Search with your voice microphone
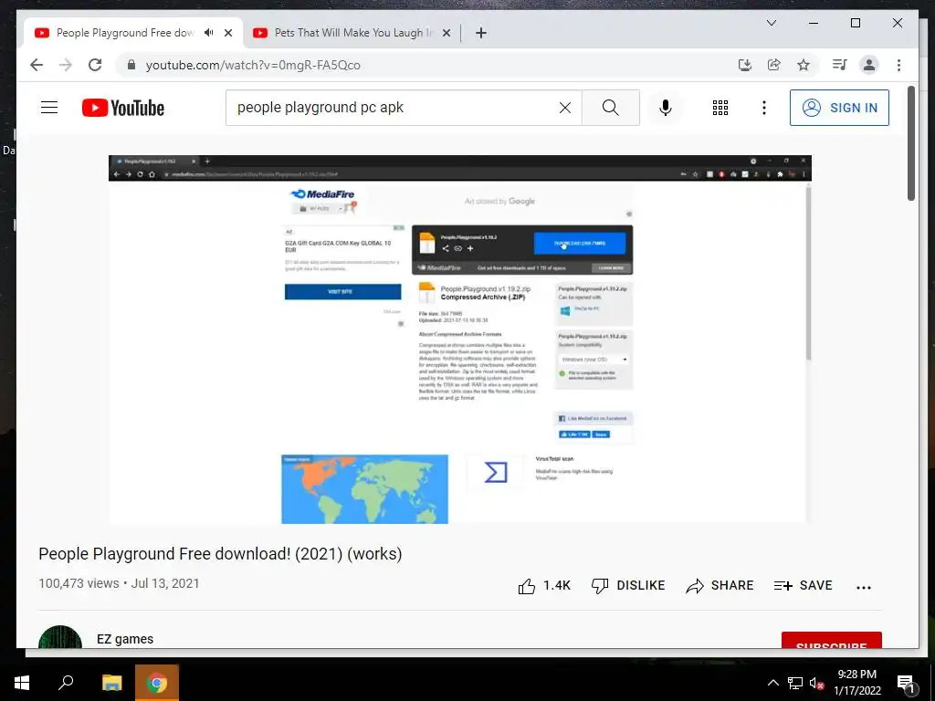This screenshot has width=935, height=701. point(666,108)
